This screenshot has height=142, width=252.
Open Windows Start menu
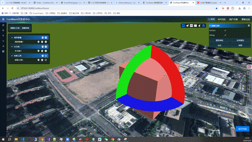pos(3,139)
